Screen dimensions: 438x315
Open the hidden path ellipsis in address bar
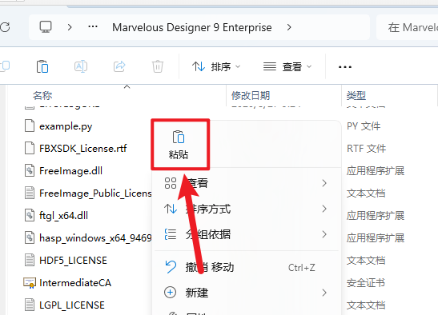click(93, 27)
